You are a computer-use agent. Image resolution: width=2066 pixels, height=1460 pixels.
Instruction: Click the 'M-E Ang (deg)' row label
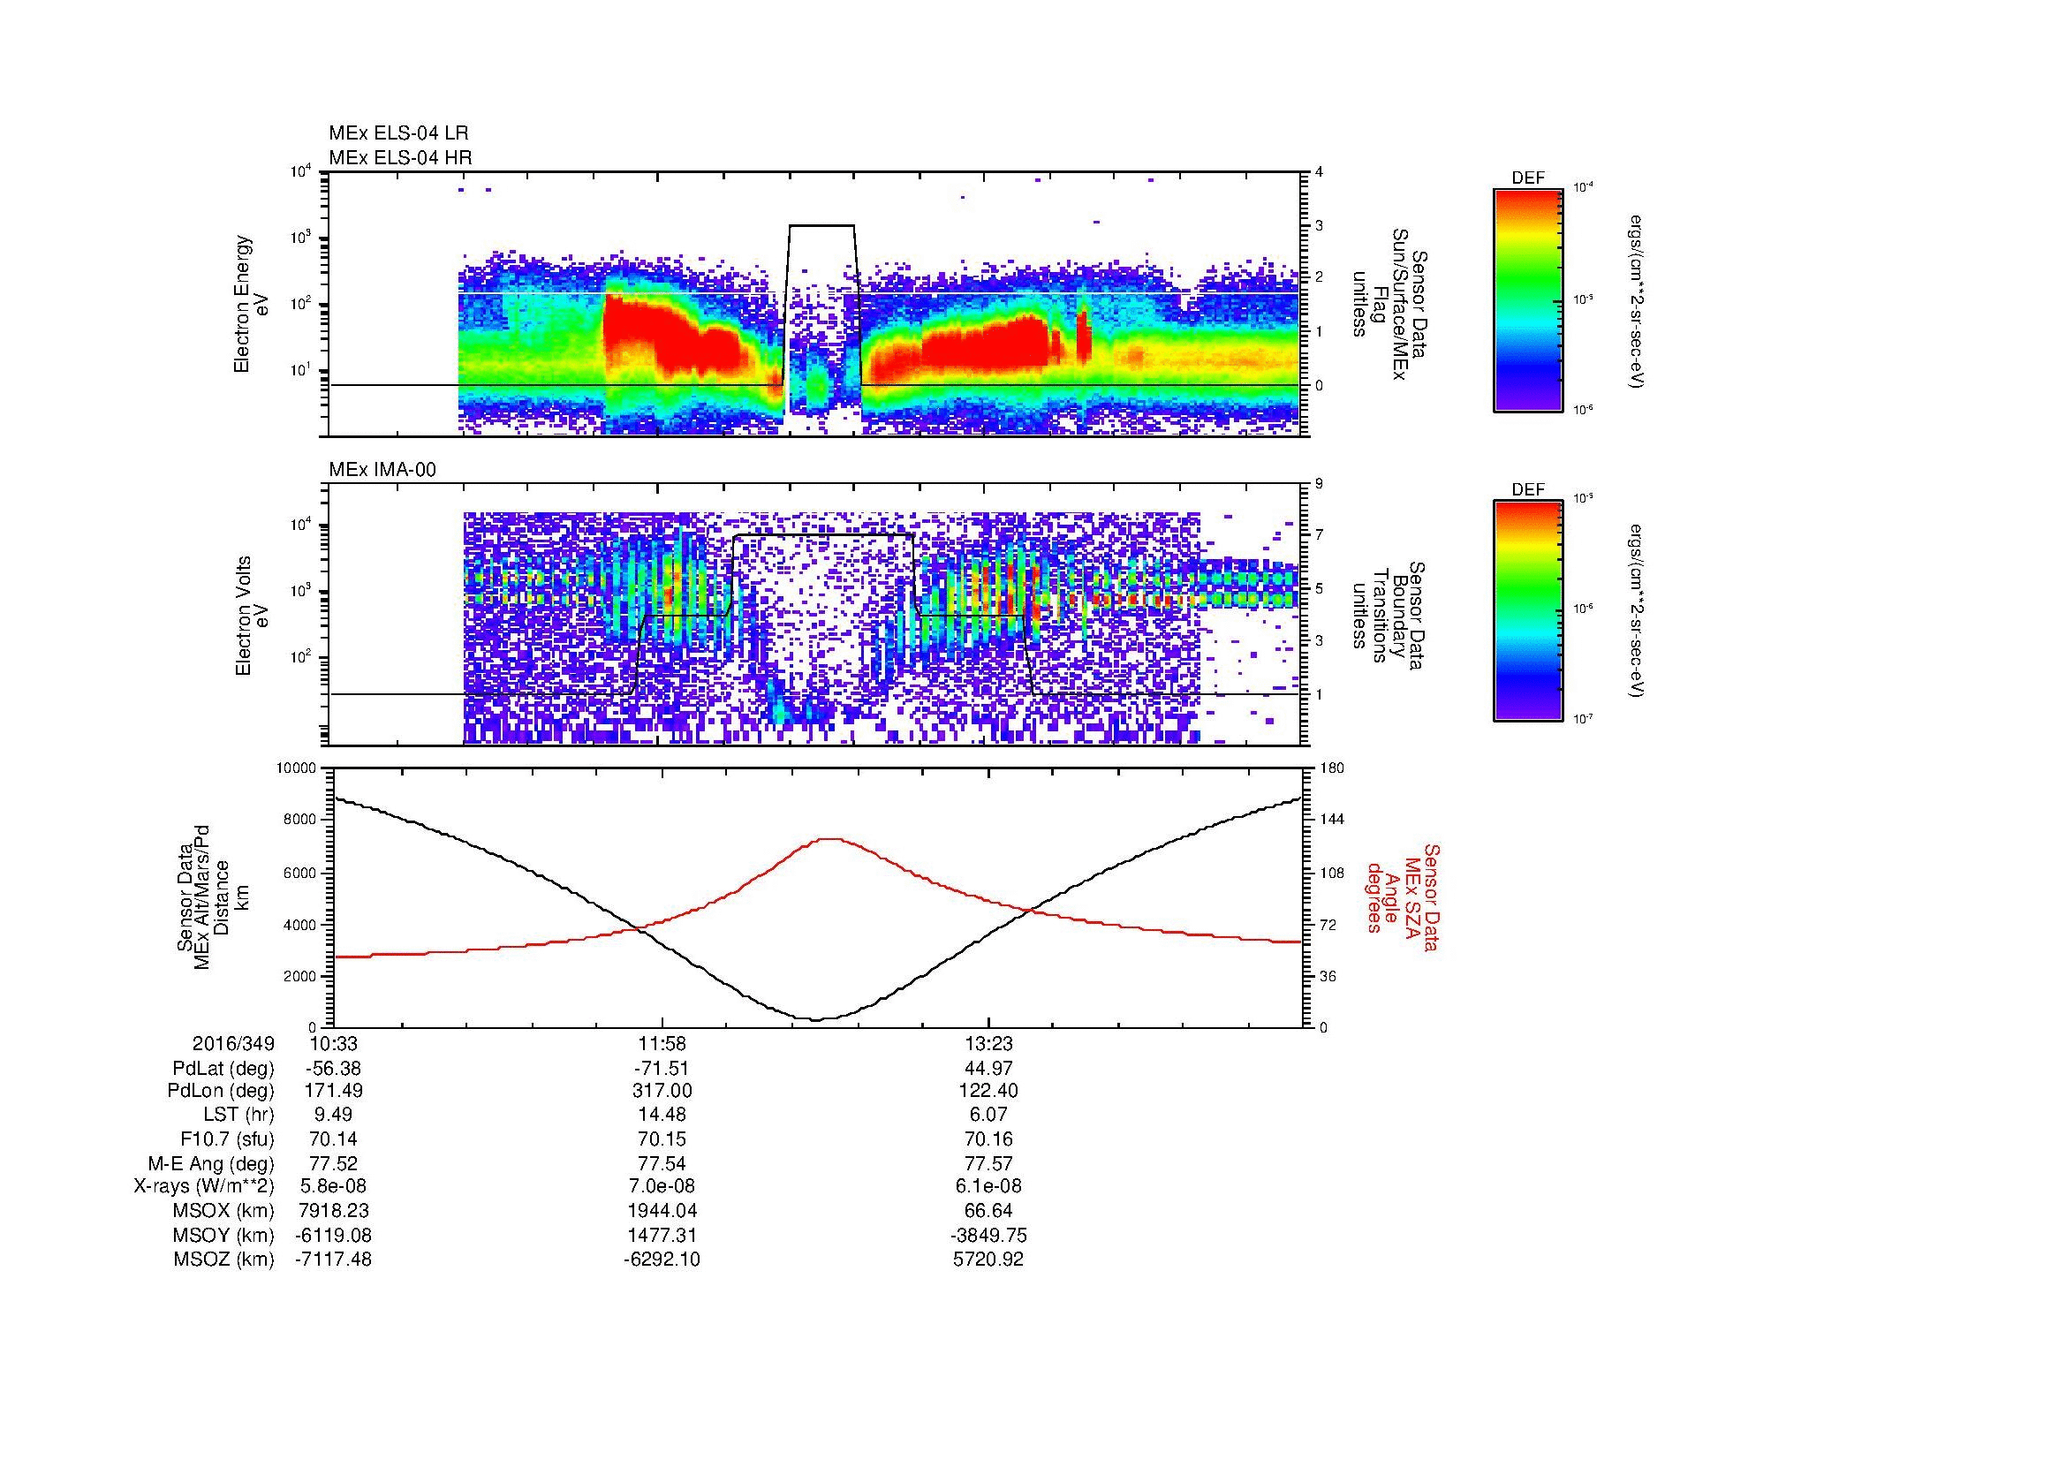tap(211, 1164)
